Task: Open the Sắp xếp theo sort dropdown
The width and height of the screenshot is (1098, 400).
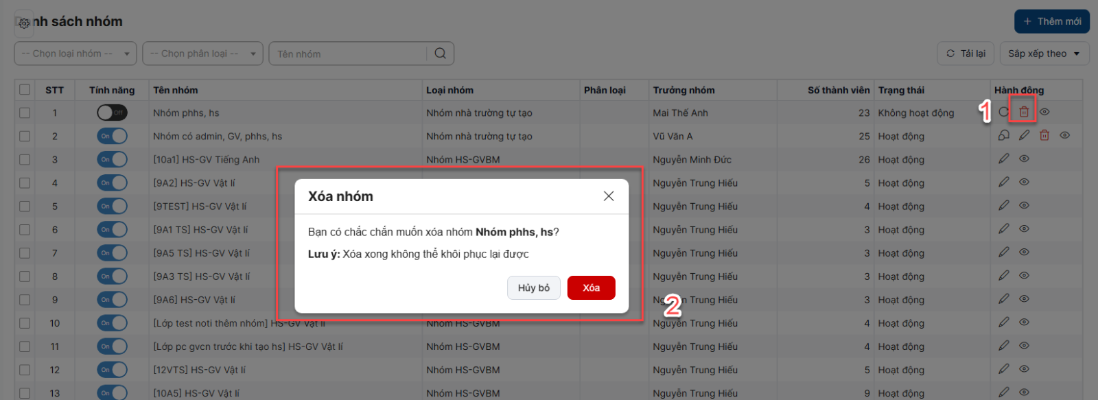Action: pyautogui.click(x=1044, y=54)
